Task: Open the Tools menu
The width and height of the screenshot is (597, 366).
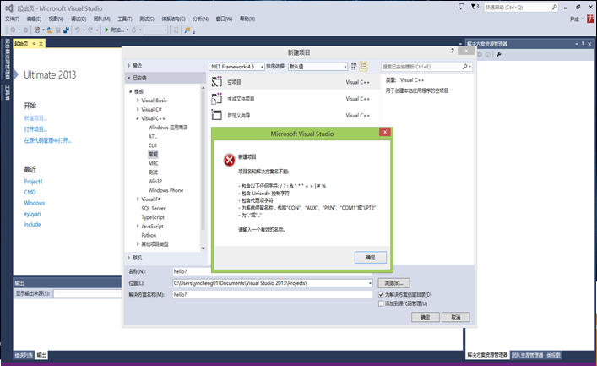Action: click(x=125, y=19)
